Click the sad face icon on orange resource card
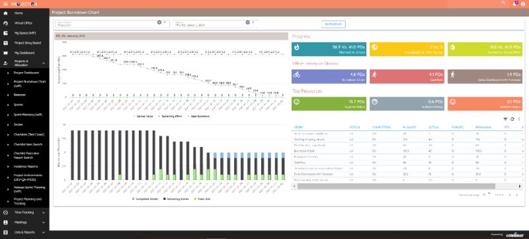Image resolution: width=529 pixels, height=239 pixels. click(452, 102)
